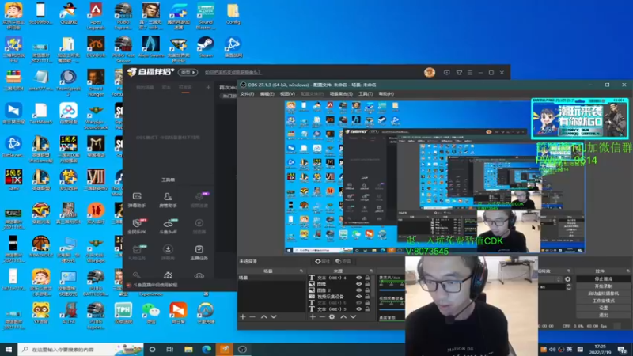This screenshot has height=356, width=633.
Task: Open 视图(V) menu in OBS
Action: (287, 93)
